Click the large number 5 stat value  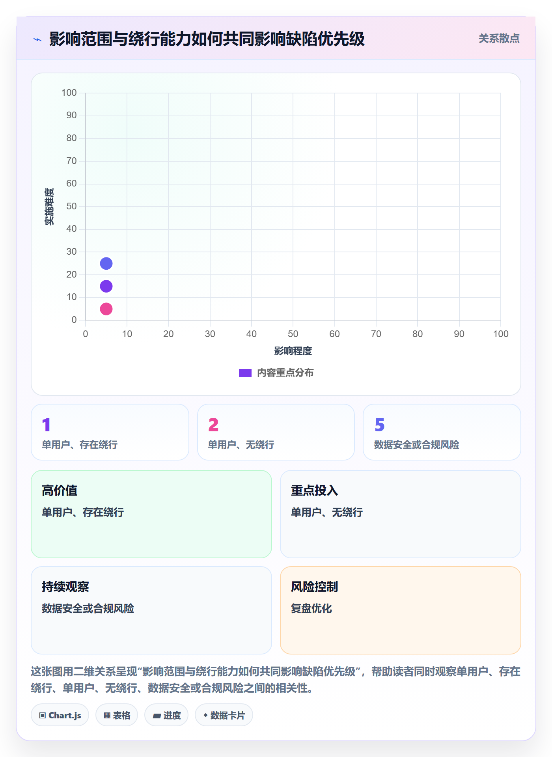(x=379, y=425)
